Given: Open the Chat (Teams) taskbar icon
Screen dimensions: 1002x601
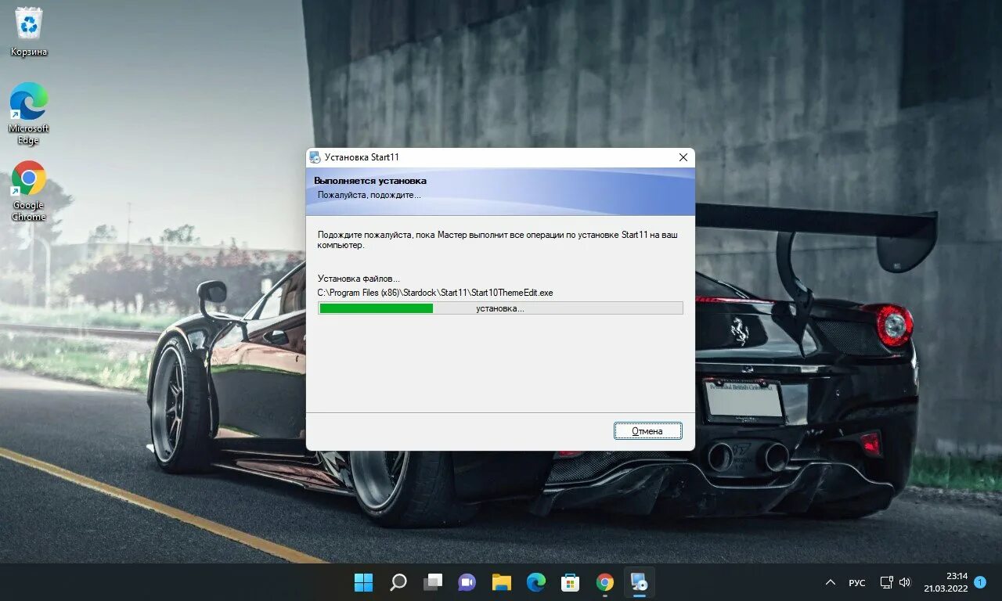Looking at the screenshot, I should pos(467,582).
